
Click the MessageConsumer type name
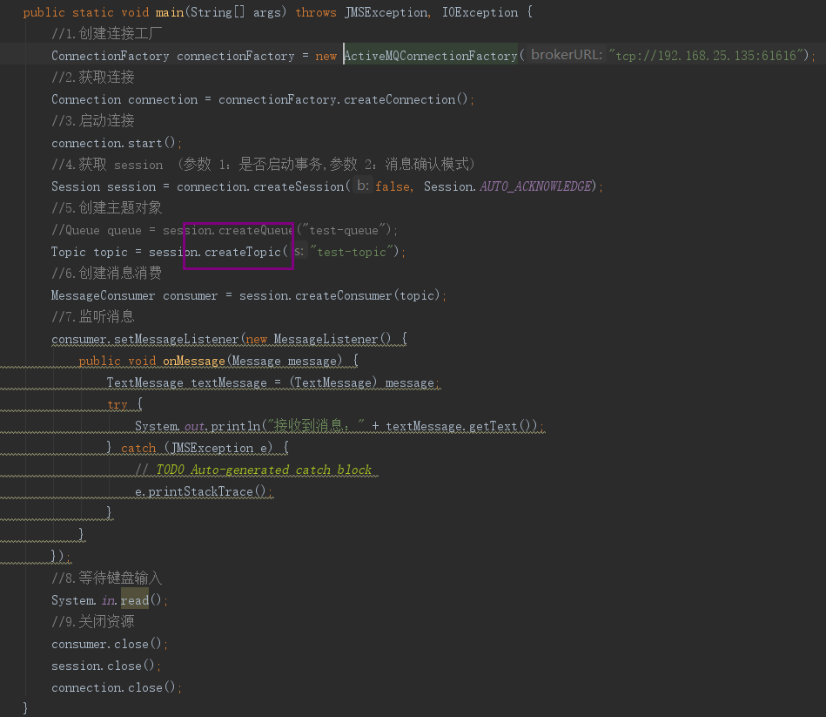point(103,295)
